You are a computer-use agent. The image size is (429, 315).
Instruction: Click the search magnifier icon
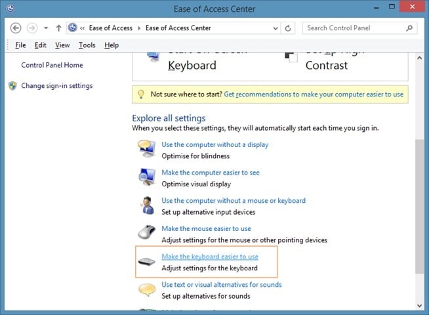409,28
